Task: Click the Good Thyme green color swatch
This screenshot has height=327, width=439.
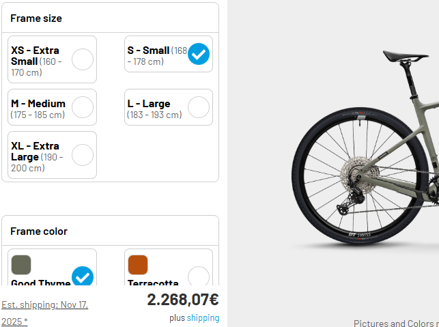Action: [x=21, y=264]
